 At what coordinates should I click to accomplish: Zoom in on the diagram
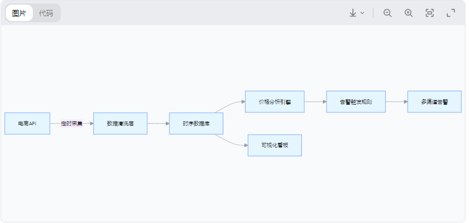click(x=409, y=13)
